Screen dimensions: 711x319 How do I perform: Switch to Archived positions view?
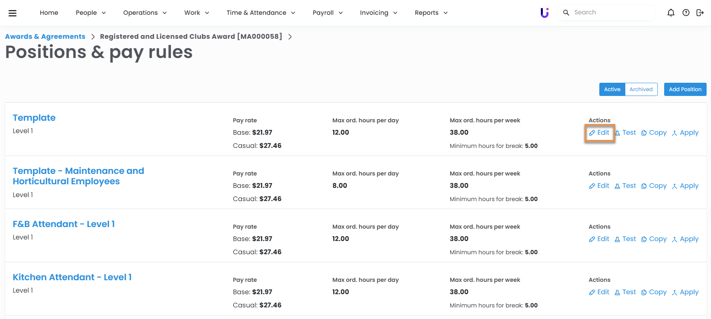pyautogui.click(x=641, y=90)
